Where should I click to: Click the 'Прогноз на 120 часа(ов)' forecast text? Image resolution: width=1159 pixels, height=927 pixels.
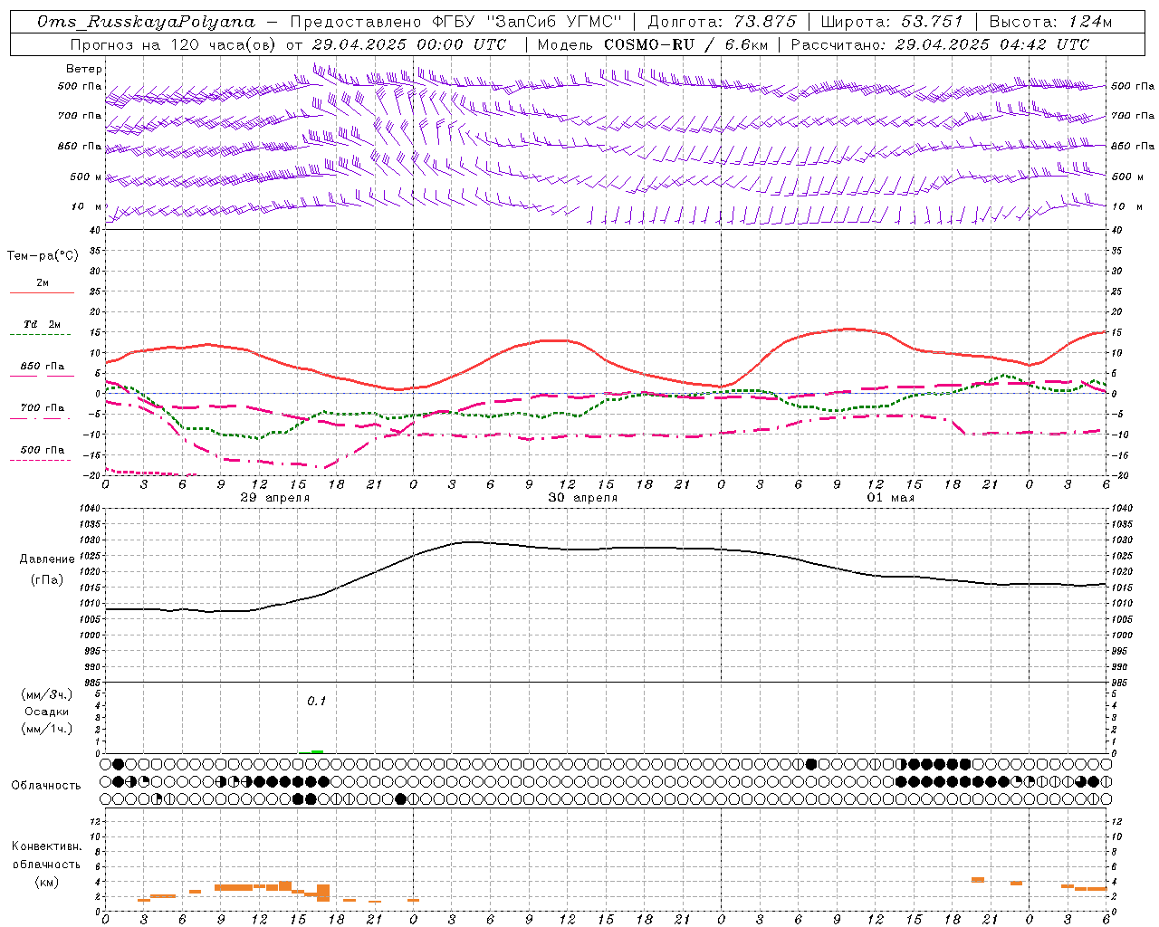[x=174, y=44]
